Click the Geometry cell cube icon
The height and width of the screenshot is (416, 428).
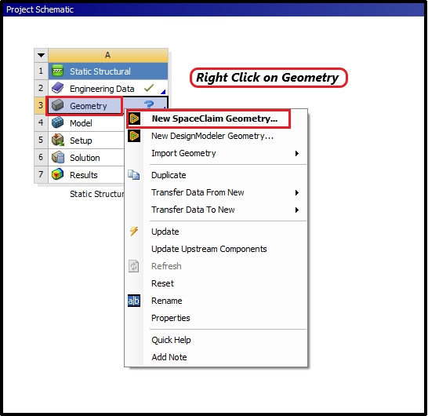pos(57,105)
